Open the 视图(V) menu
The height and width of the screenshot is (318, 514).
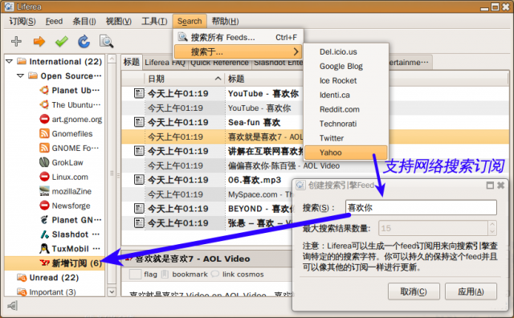(118, 22)
